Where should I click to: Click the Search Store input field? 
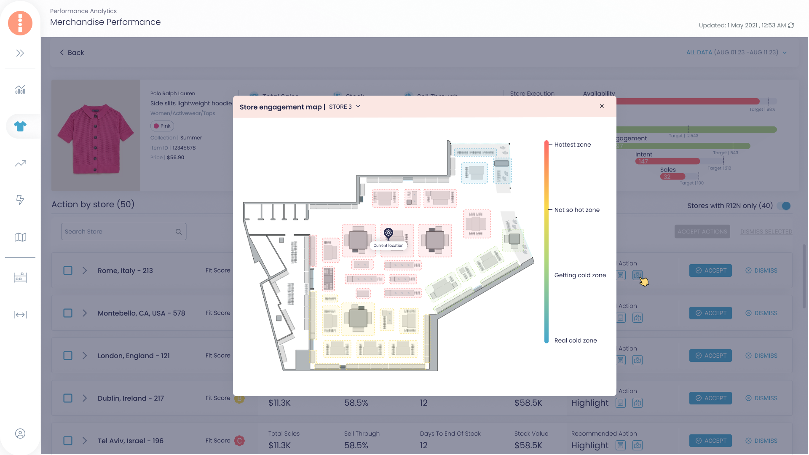[x=123, y=232]
